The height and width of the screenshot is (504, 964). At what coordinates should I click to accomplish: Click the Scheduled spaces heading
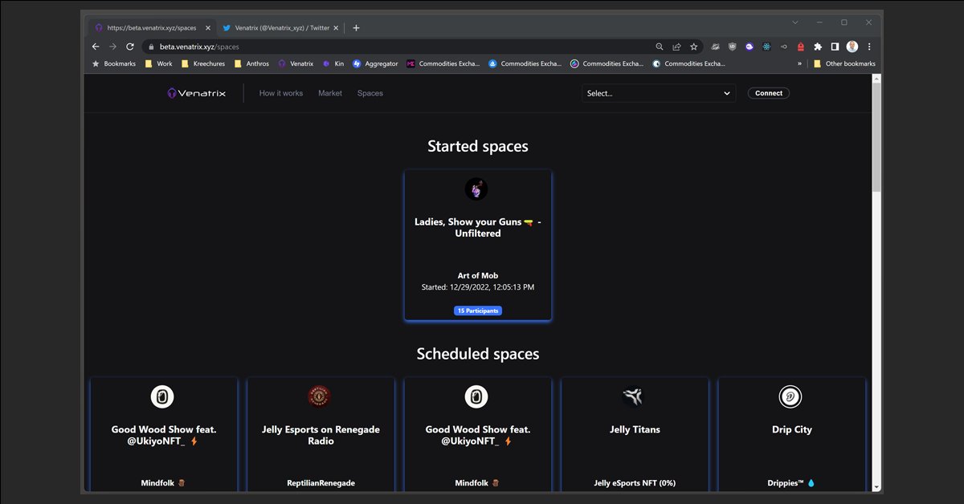pyautogui.click(x=478, y=354)
